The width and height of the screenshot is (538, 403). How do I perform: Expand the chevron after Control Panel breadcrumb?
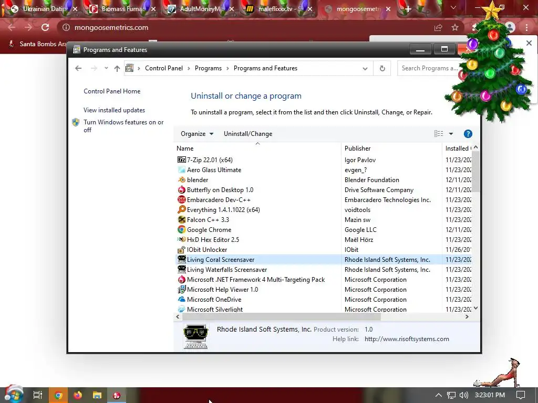pos(189,69)
